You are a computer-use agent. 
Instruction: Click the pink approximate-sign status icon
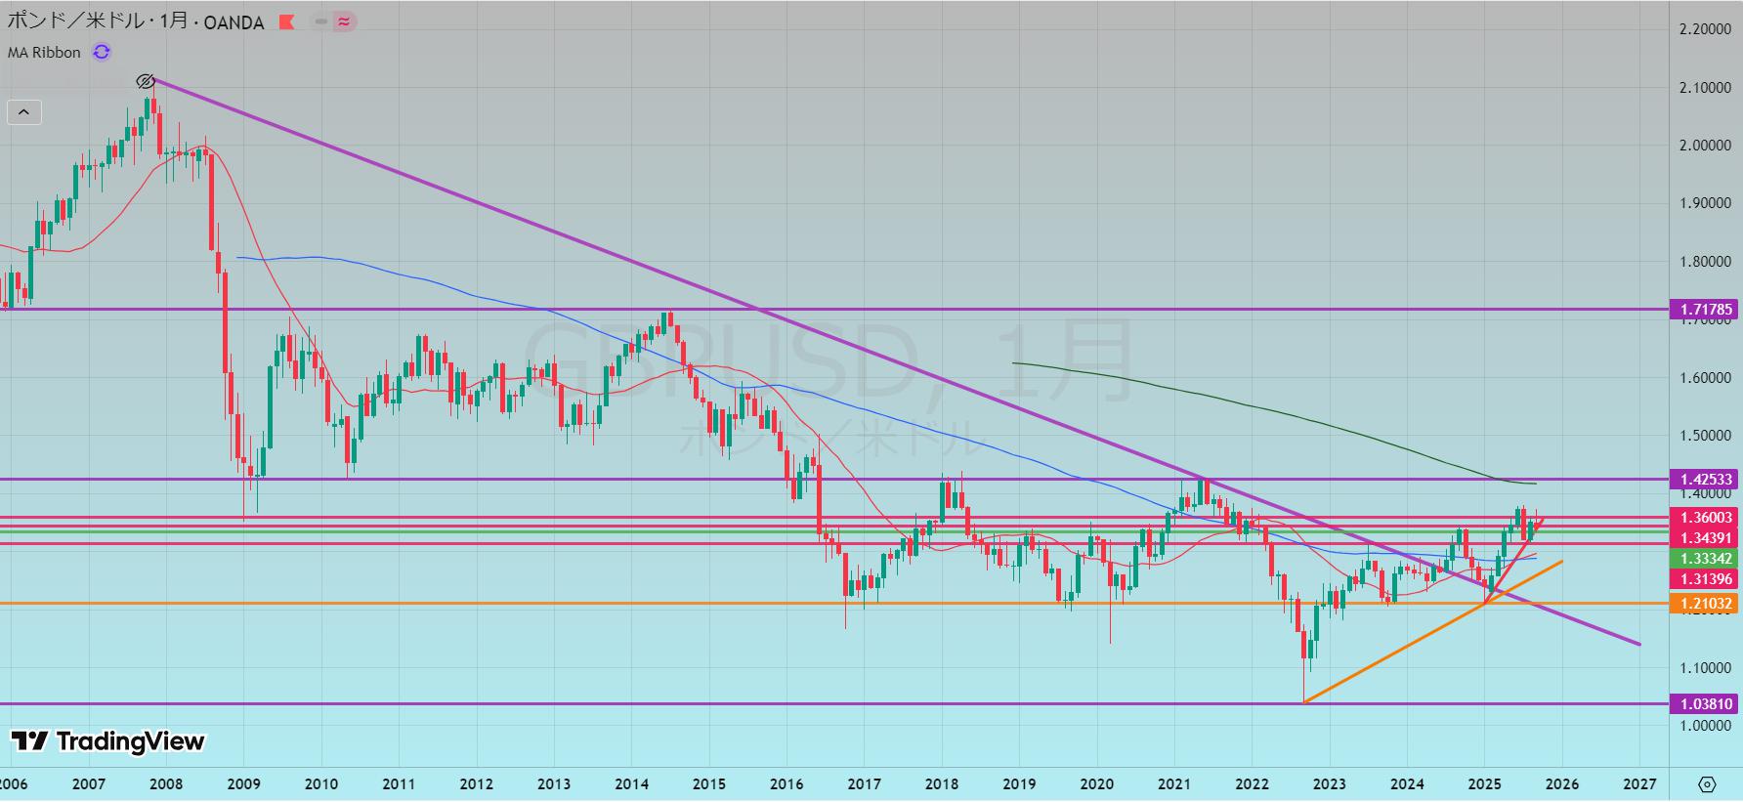click(x=344, y=21)
